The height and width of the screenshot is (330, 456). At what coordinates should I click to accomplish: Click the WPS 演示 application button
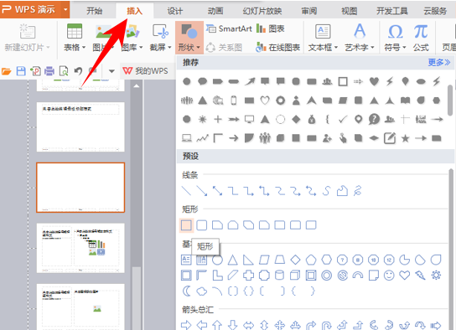point(30,9)
